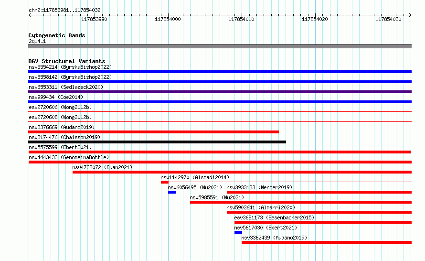425x261 pixels.
Task: Click the small blue nsv5617030 bar
Action: coord(238,232)
